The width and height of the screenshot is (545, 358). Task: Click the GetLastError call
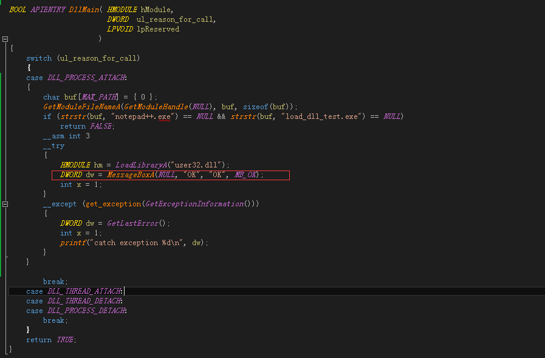click(x=133, y=223)
